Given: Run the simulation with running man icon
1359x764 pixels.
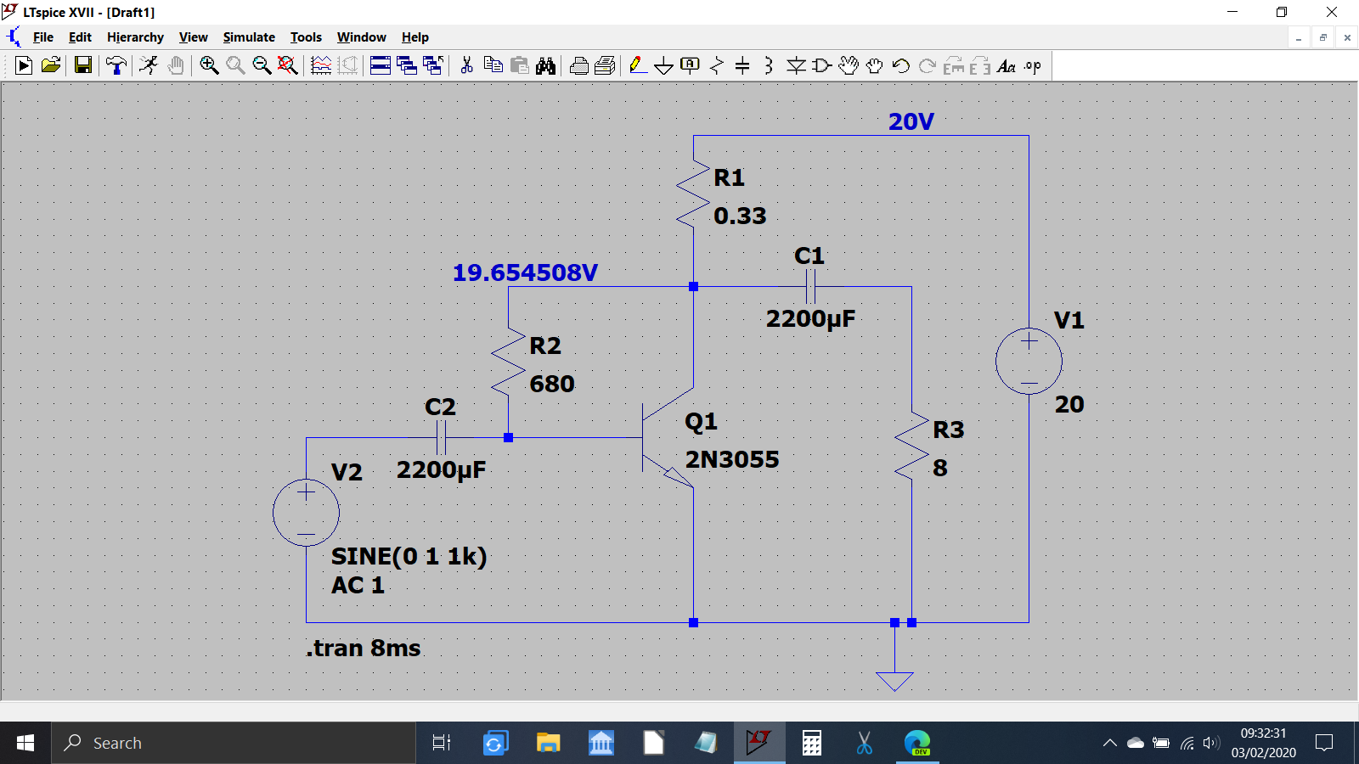Looking at the screenshot, I should click(x=149, y=65).
